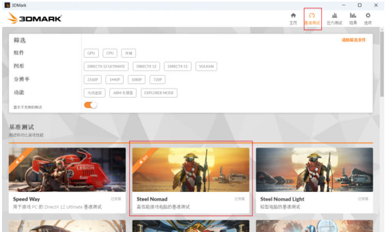Screen dimensions: 389x232
Task: Open the Results bar chart tab
Action: tap(353, 19)
